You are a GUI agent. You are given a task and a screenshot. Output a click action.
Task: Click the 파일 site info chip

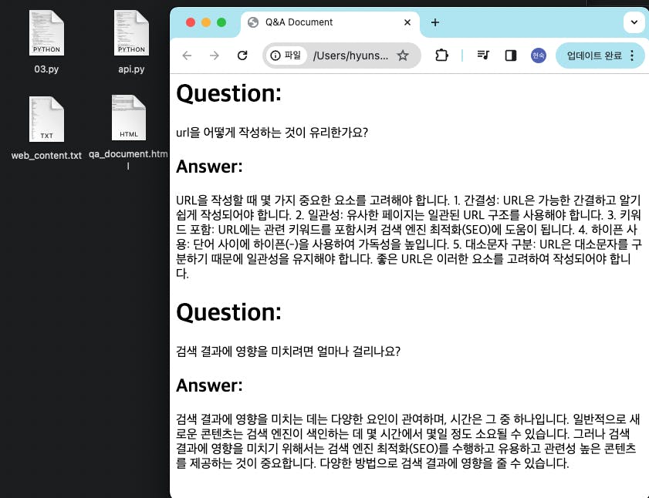(286, 55)
